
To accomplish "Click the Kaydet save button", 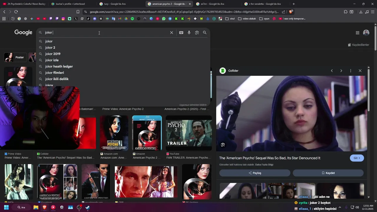I will 328,173.
